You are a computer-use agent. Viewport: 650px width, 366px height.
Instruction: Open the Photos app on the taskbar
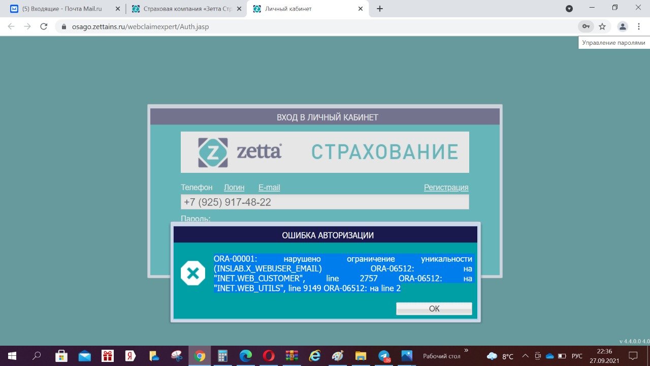(x=407, y=356)
